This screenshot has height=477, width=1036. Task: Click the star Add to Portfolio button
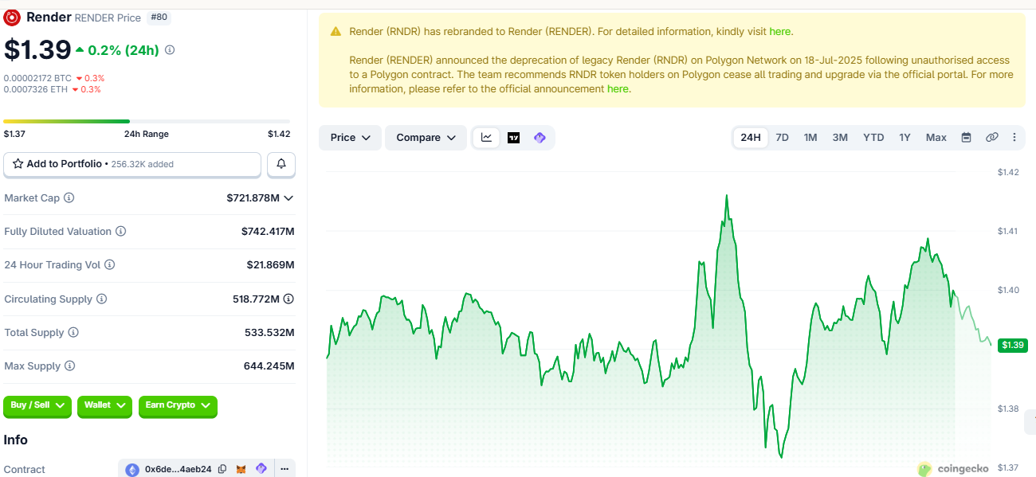point(132,164)
